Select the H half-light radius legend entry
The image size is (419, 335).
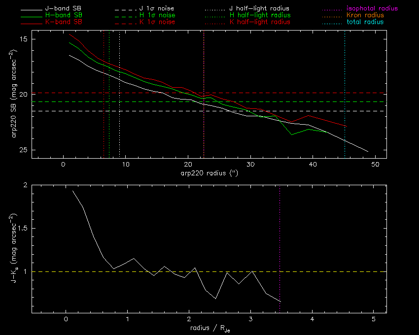pyautogui.click(x=259, y=16)
